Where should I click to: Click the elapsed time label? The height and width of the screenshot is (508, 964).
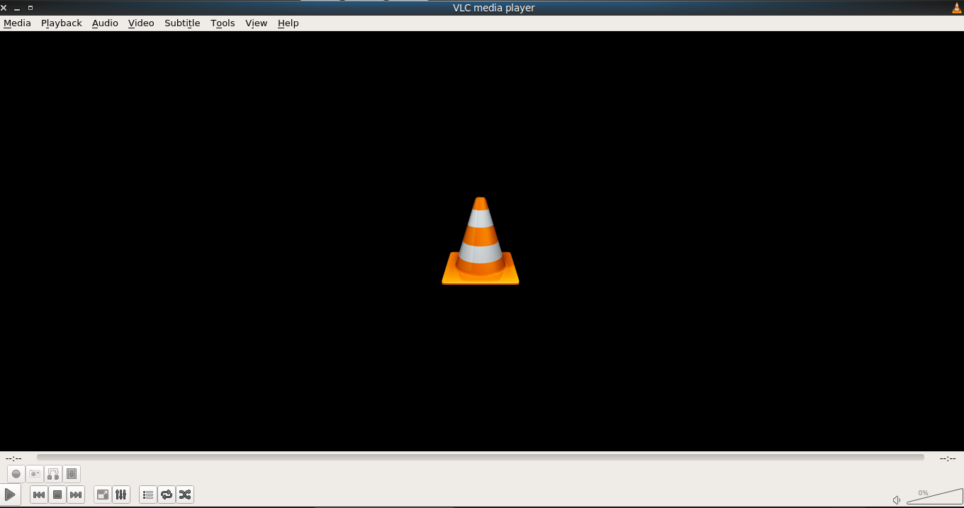pyautogui.click(x=13, y=458)
